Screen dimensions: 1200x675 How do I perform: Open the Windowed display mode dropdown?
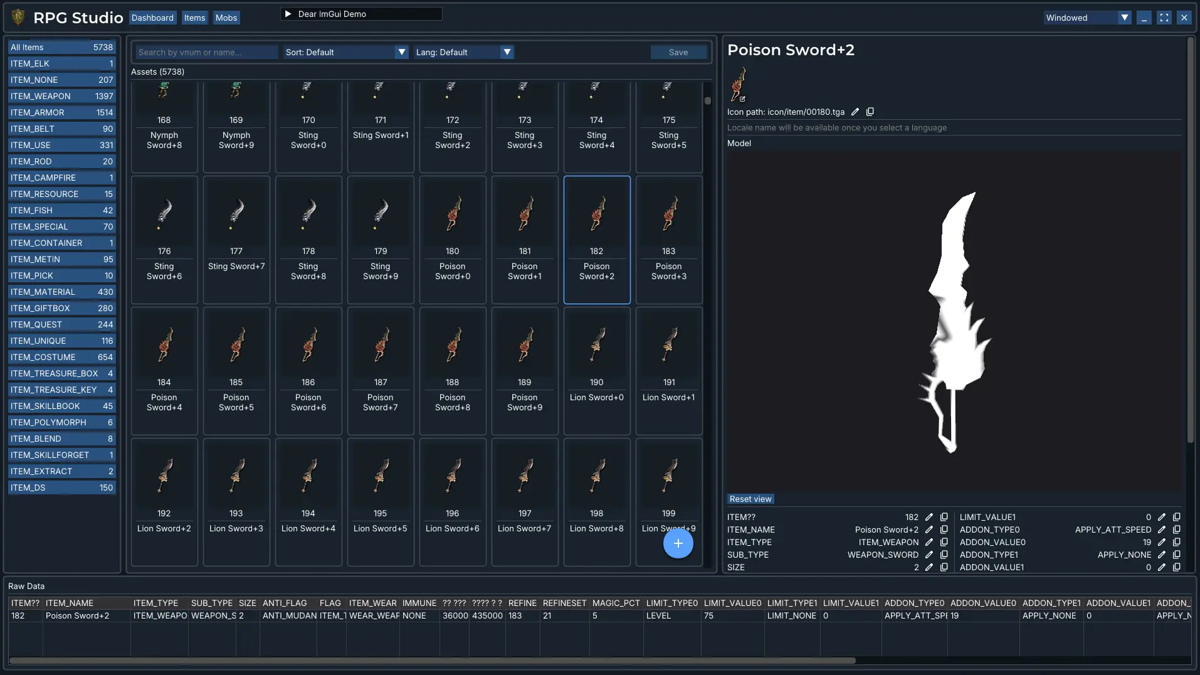[x=1087, y=18]
